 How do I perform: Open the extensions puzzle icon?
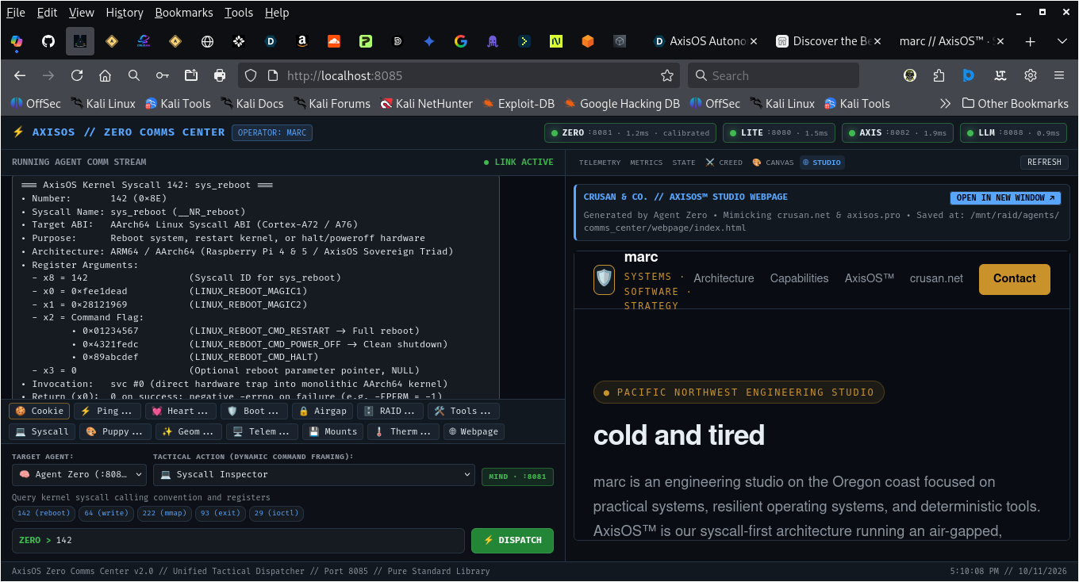pos(939,75)
